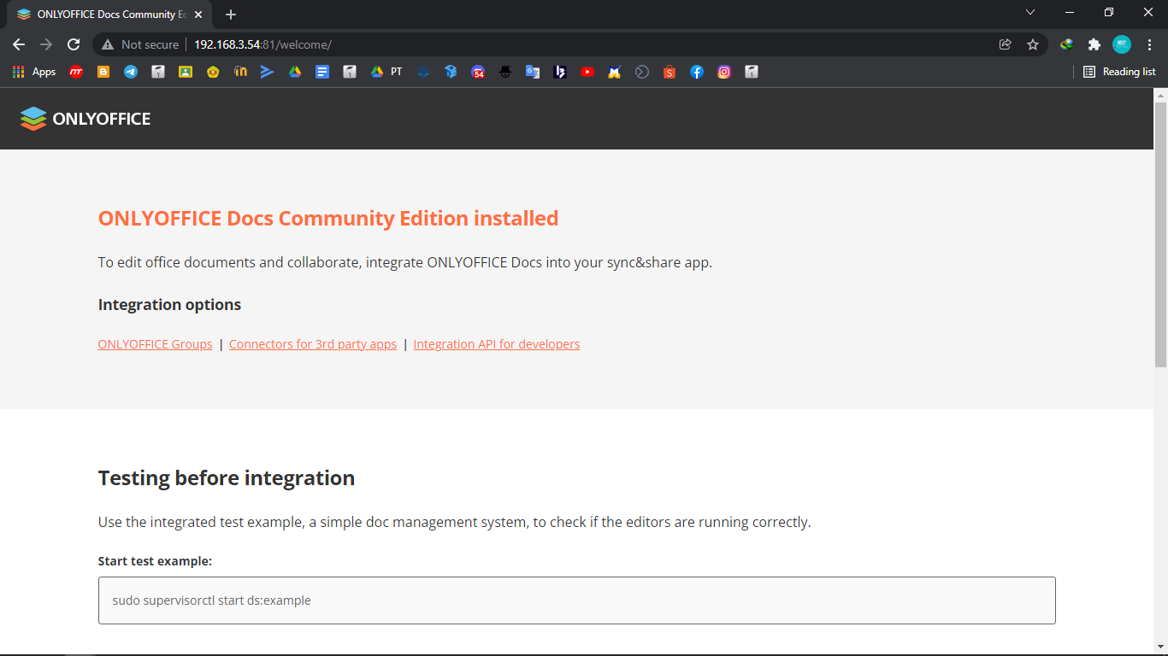Open the Google Translate bookmark

point(533,72)
